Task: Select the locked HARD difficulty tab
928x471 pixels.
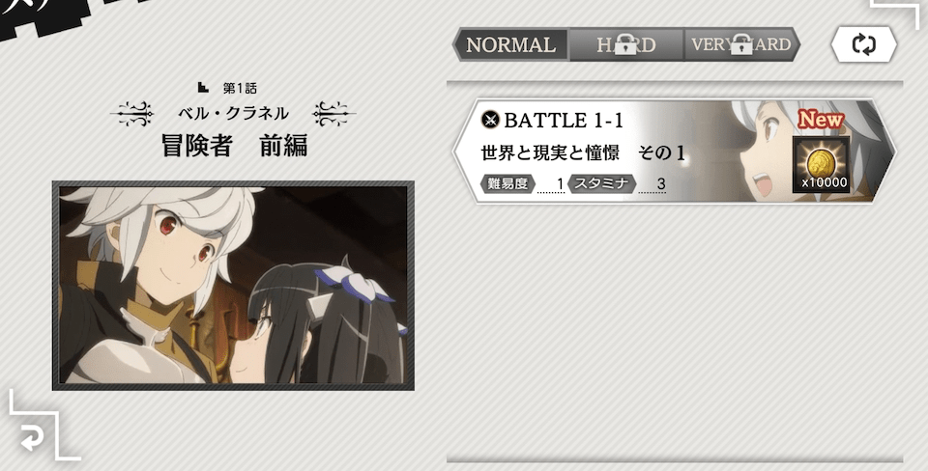Action: 626,44
